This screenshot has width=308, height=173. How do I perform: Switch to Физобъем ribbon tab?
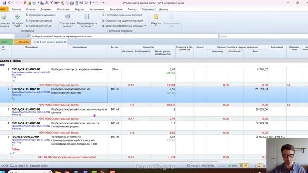pyautogui.click(x=63, y=9)
